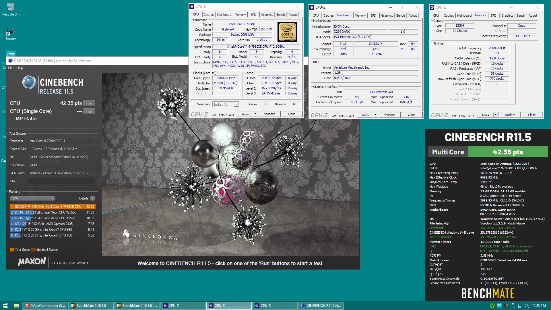Click the Details arrow button in Ranking
Screen dimensions: 551x310
(x=92, y=198)
